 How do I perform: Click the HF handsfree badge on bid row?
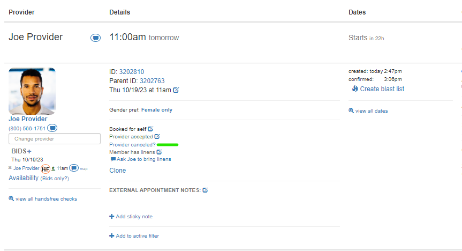click(x=46, y=168)
